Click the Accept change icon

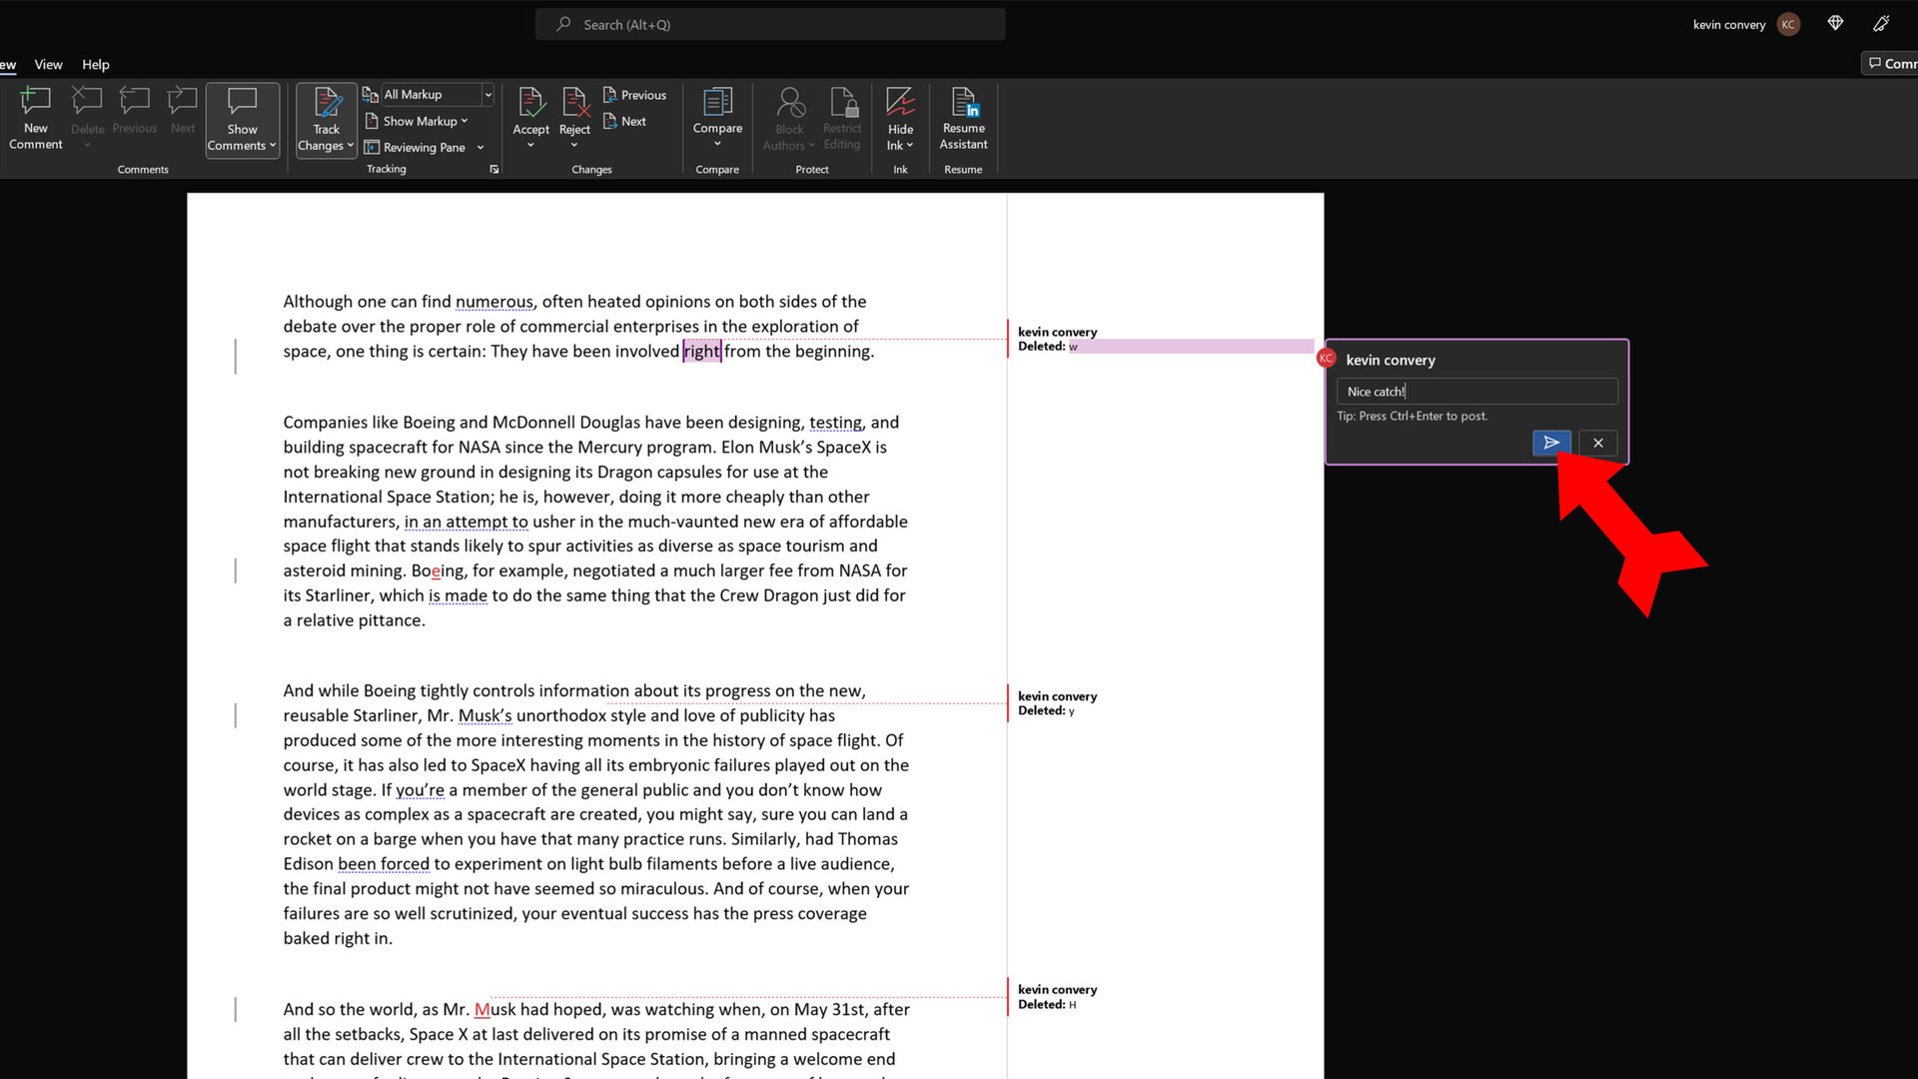pyautogui.click(x=530, y=103)
